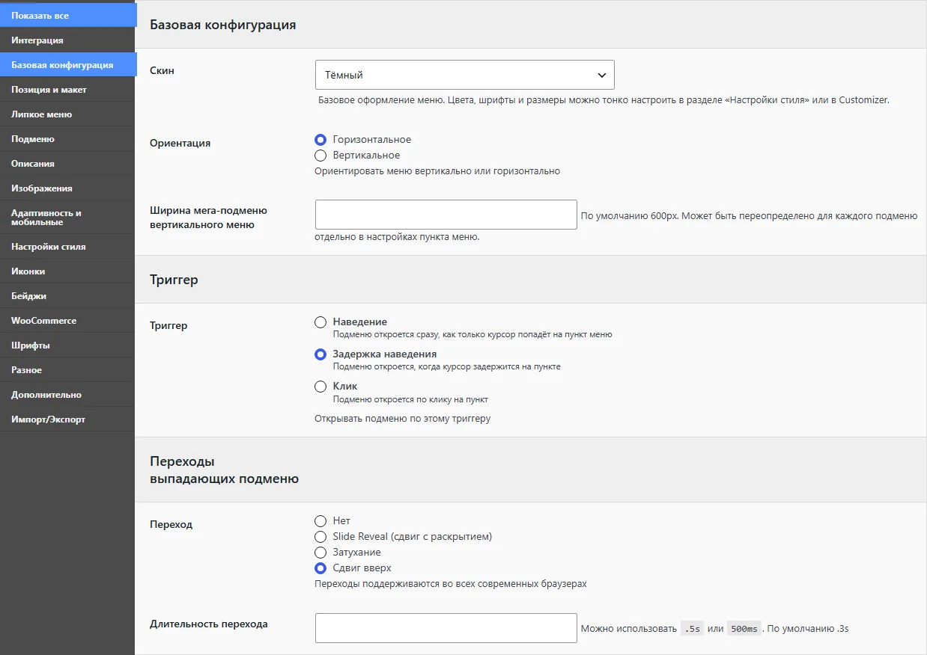The width and height of the screenshot is (927, 655).
Task: Open Адаптивность и мобильные tab
Action: point(67,218)
